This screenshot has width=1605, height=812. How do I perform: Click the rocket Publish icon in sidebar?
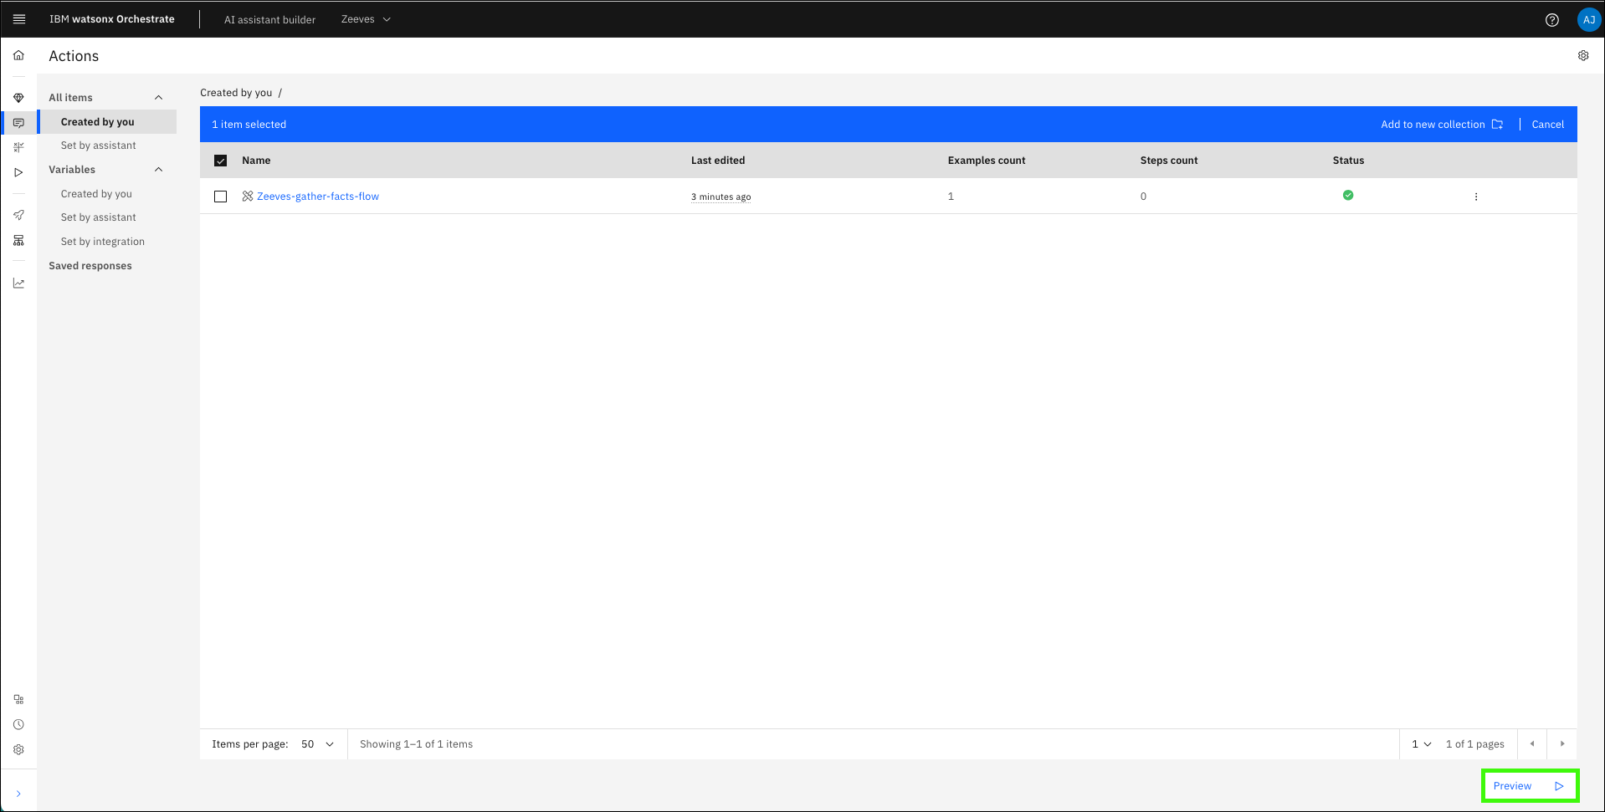click(x=18, y=215)
